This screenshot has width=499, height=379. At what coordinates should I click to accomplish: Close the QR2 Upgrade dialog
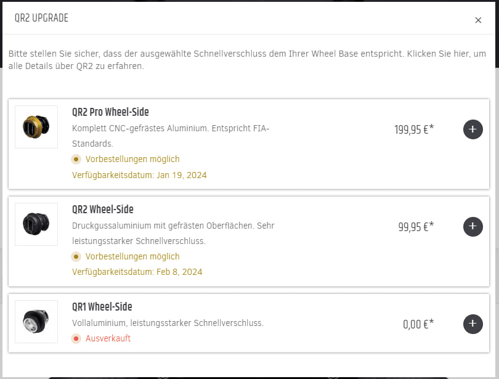click(478, 20)
